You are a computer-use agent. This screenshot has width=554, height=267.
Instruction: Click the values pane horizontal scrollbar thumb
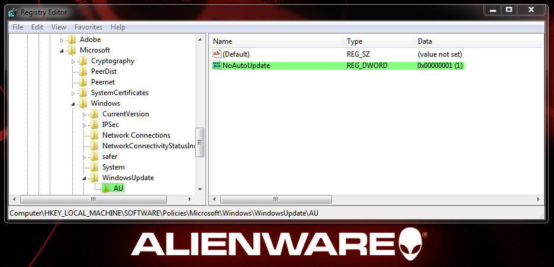tap(276, 199)
